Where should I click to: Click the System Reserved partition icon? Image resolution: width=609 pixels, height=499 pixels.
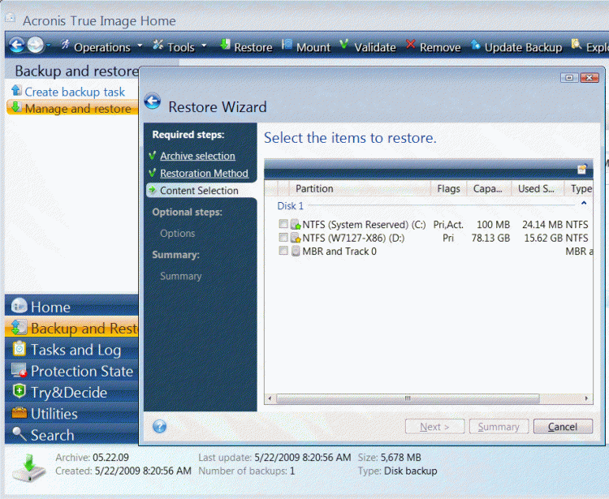296,224
